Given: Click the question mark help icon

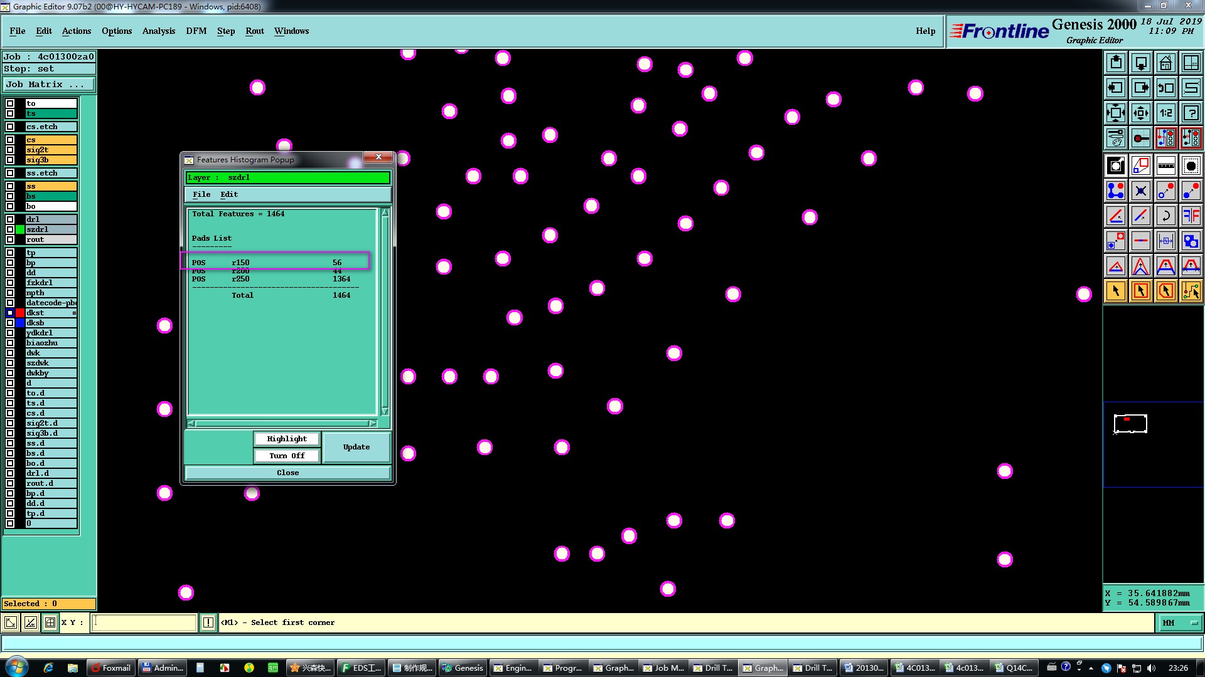Looking at the screenshot, I should coord(1191,113).
